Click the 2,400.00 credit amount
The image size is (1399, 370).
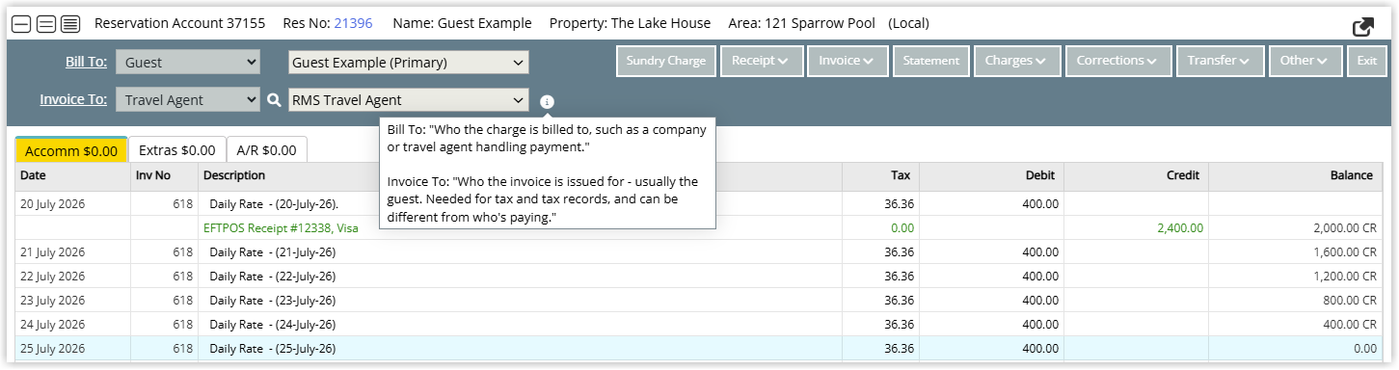[1180, 228]
